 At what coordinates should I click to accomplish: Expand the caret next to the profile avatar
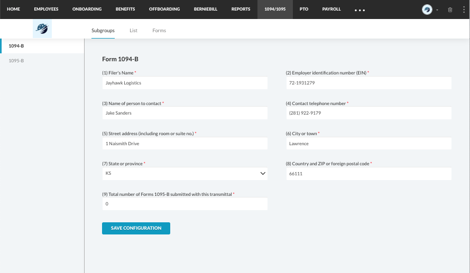(x=437, y=10)
